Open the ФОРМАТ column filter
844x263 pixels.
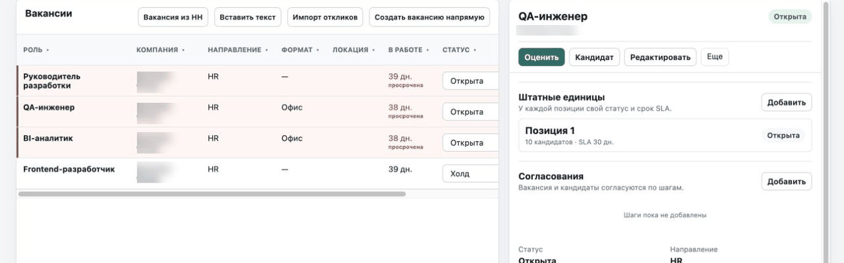click(300, 50)
